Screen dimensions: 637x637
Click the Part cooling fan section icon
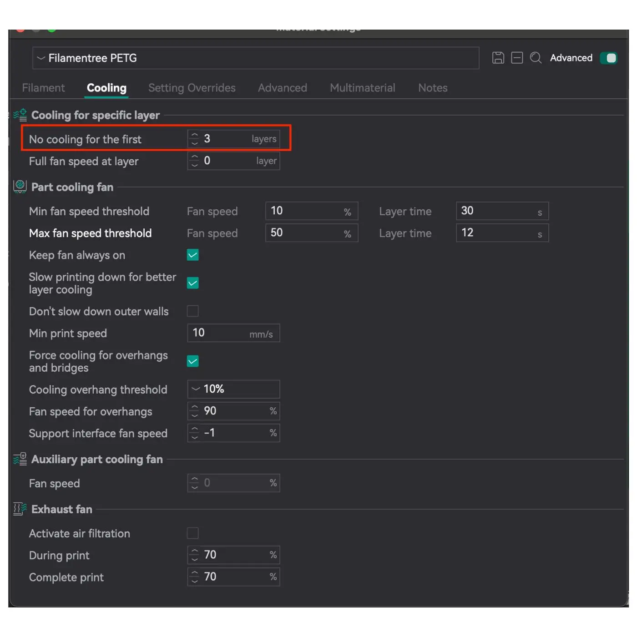(x=20, y=187)
